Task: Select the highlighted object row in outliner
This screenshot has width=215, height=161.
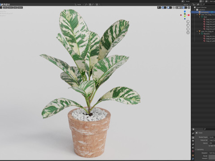Action: pos(203,12)
